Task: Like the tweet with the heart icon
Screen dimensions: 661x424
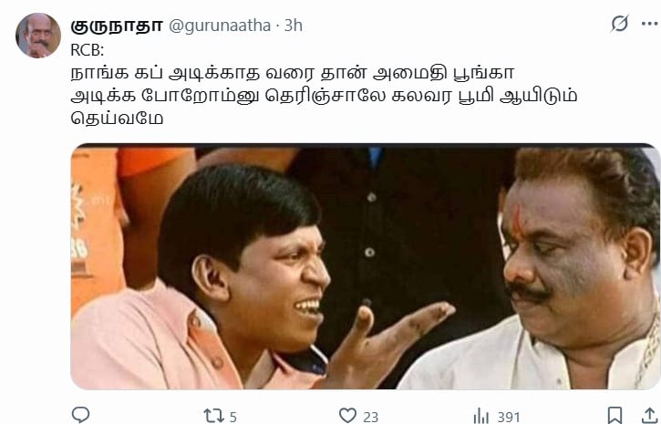Action: tap(347, 416)
